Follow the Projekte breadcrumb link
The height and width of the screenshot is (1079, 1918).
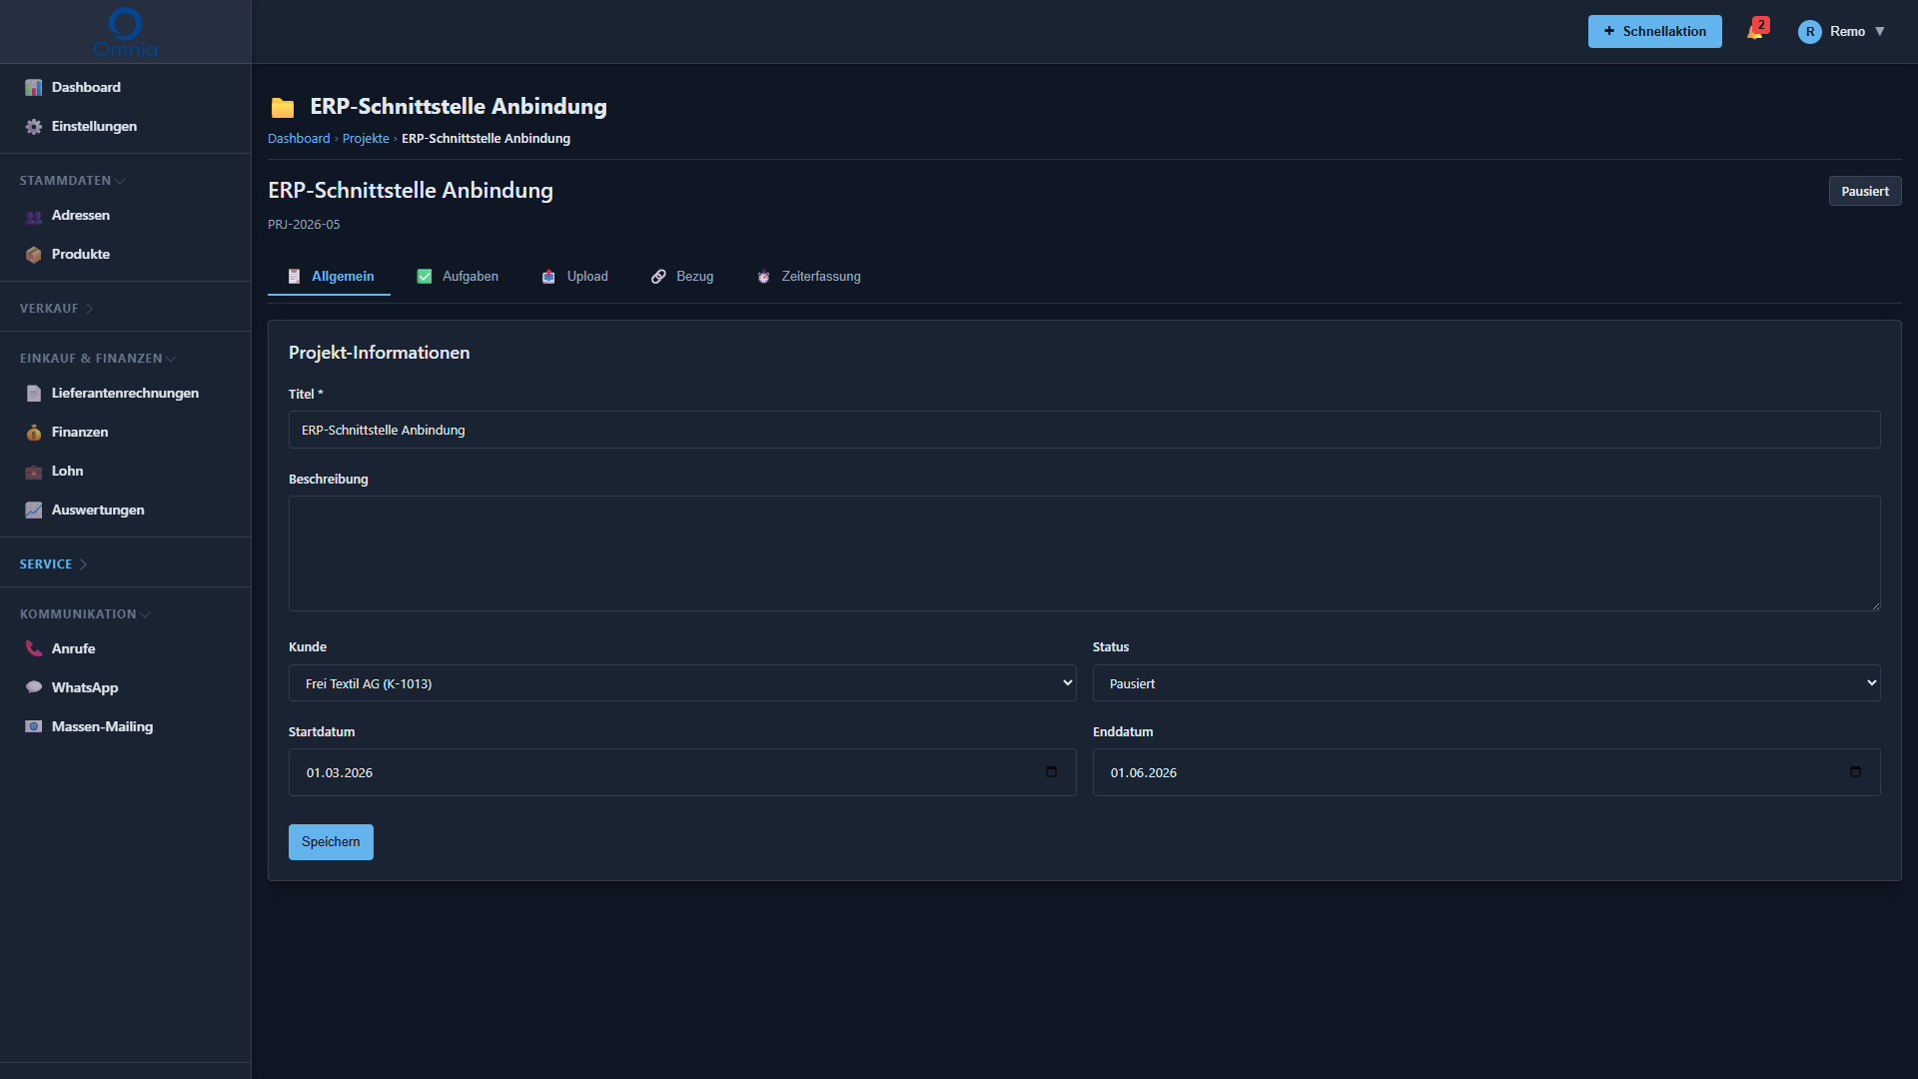pos(366,139)
